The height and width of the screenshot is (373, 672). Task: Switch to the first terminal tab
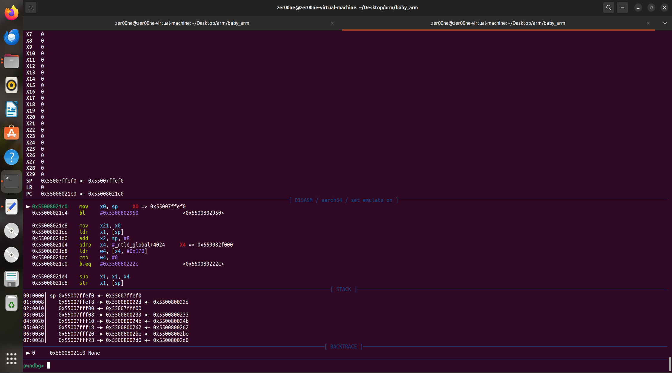tap(182, 23)
